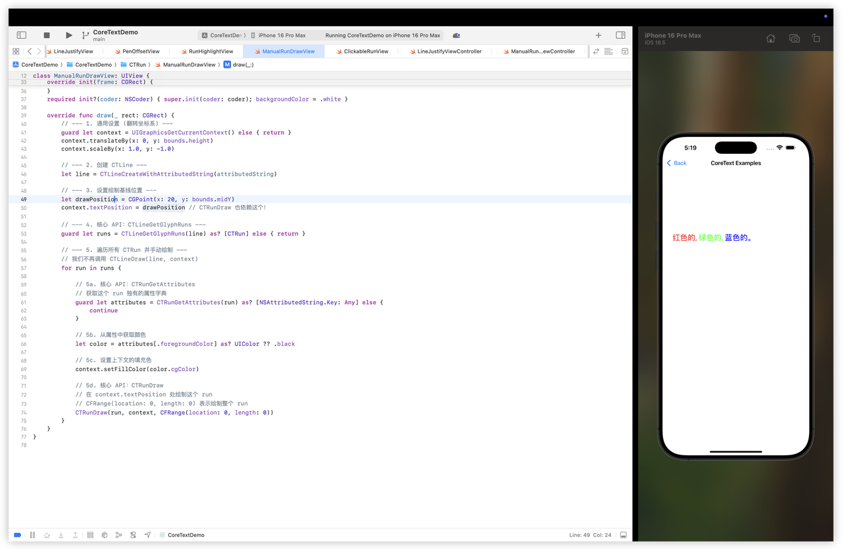Image resolution: width=842 pixels, height=550 pixels.
Task: Click the Run play button
Action: pos(69,36)
